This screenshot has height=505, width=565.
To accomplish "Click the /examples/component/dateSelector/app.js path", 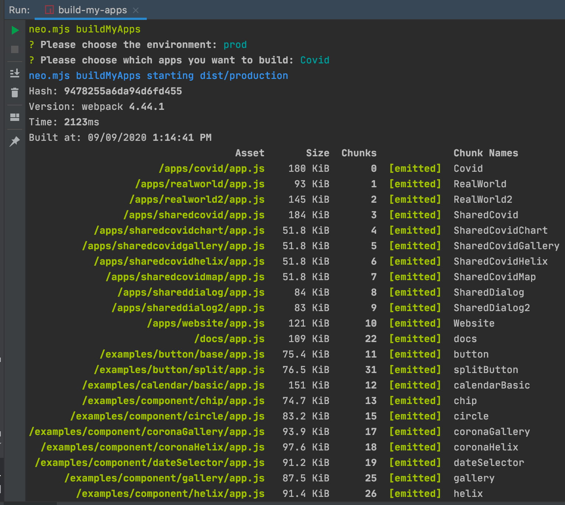I will pos(150,463).
